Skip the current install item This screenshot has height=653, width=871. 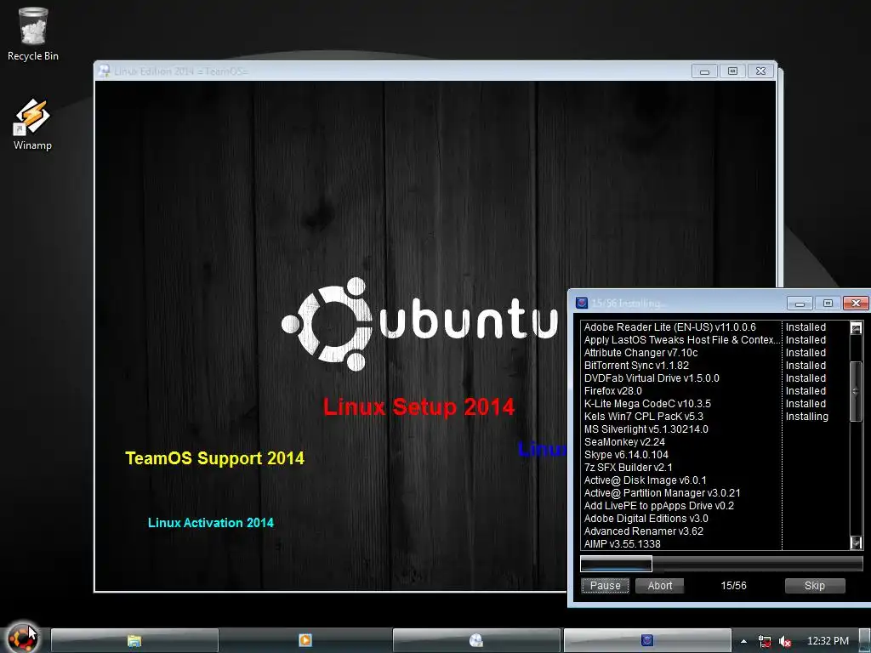tap(814, 585)
